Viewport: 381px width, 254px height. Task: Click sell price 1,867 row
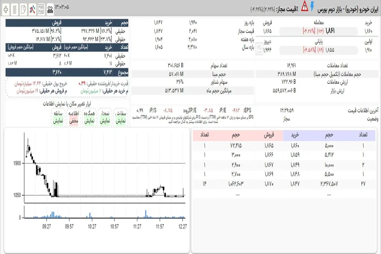pyautogui.click(x=269, y=164)
